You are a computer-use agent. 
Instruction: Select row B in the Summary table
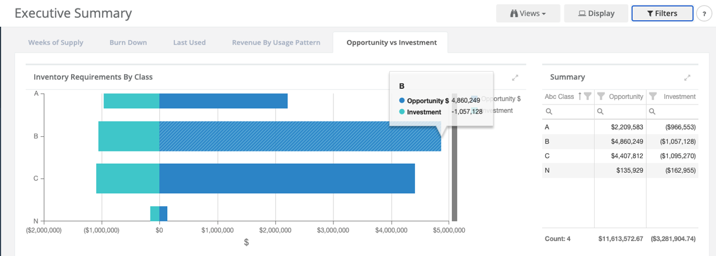(620, 141)
